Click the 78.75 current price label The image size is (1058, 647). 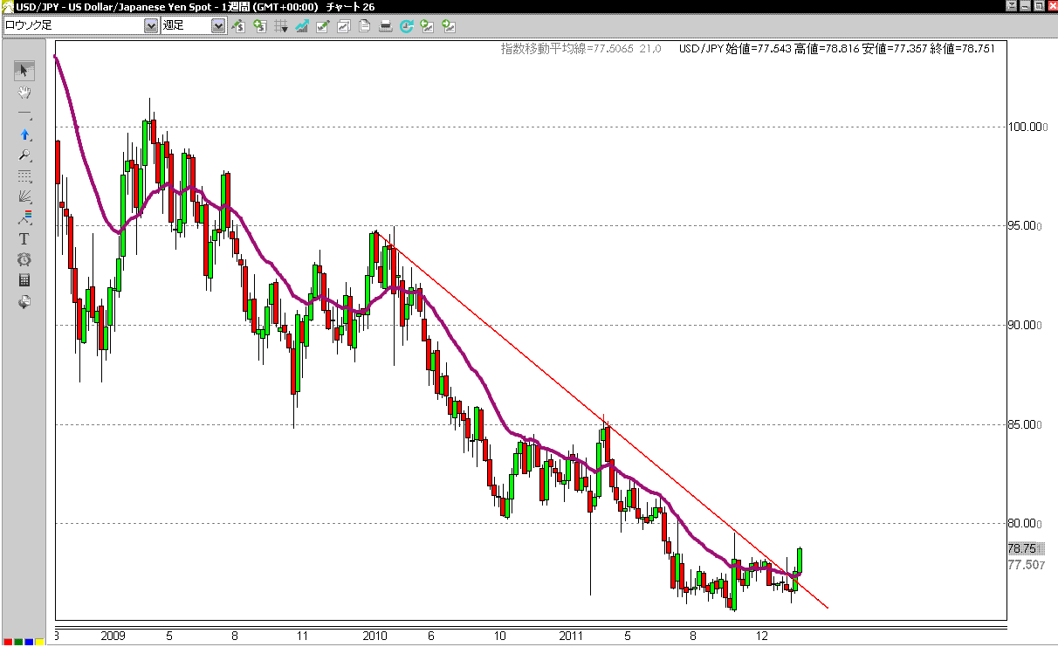pos(1021,548)
